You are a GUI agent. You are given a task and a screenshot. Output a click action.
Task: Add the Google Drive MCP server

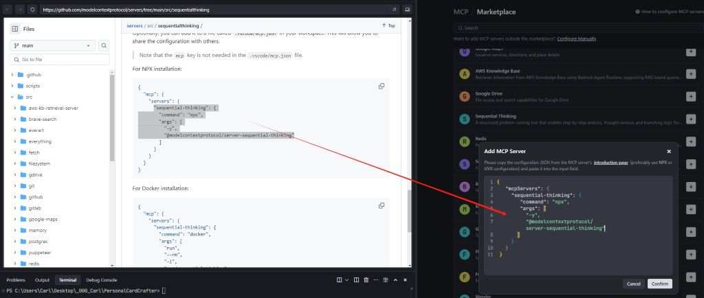click(x=690, y=96)
